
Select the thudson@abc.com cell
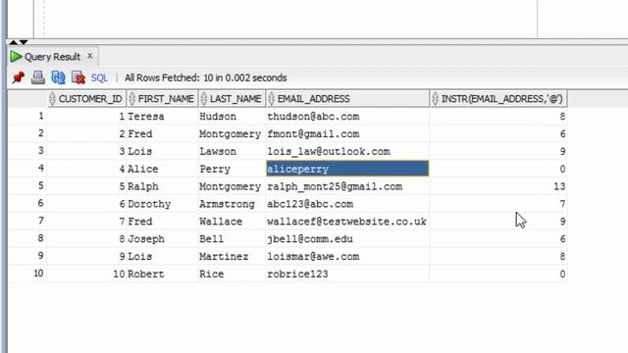click(347, 117)
